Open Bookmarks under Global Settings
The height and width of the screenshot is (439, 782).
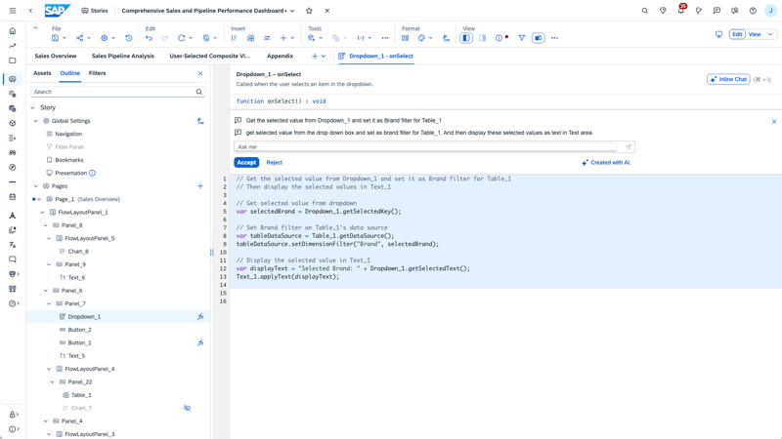68,160
